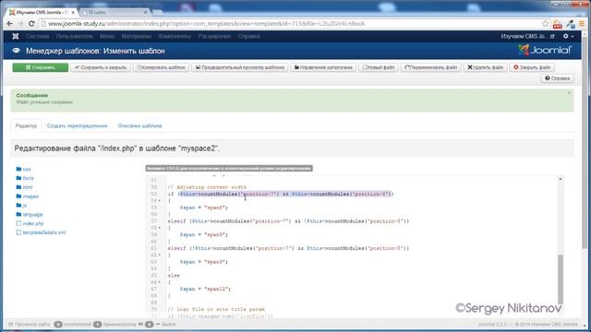Click the eye icon beside Менеджер шаблонов
This screenshot has width=591, height=332.
point(17,51)
